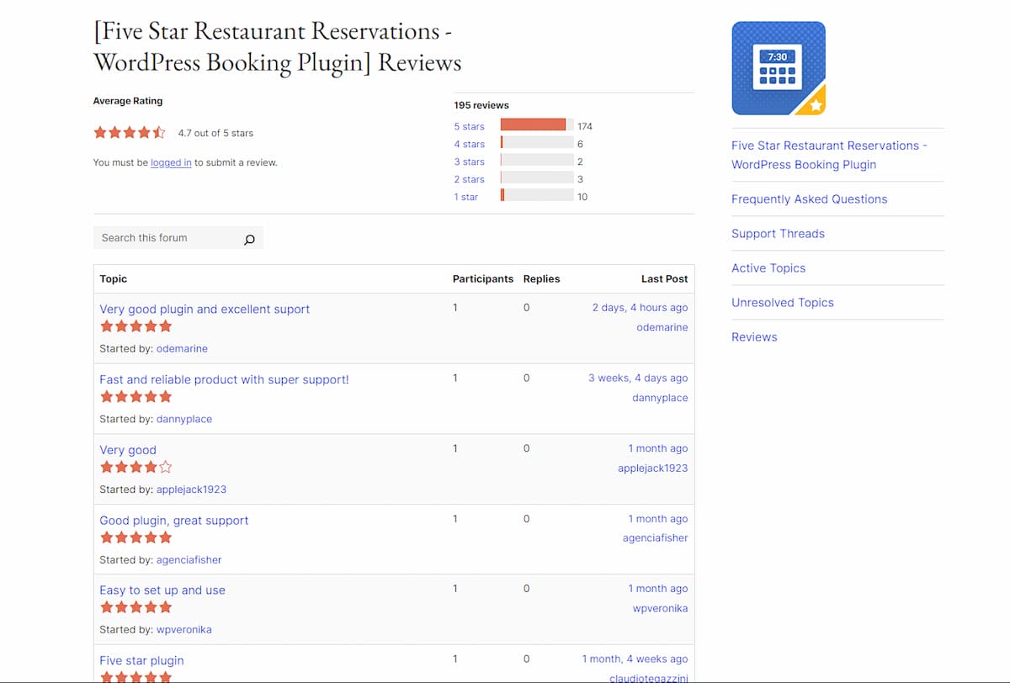This screenshot has width=1010, height=683.
Task: Click odemarine under the Last Post column
Action: [662, 327]
